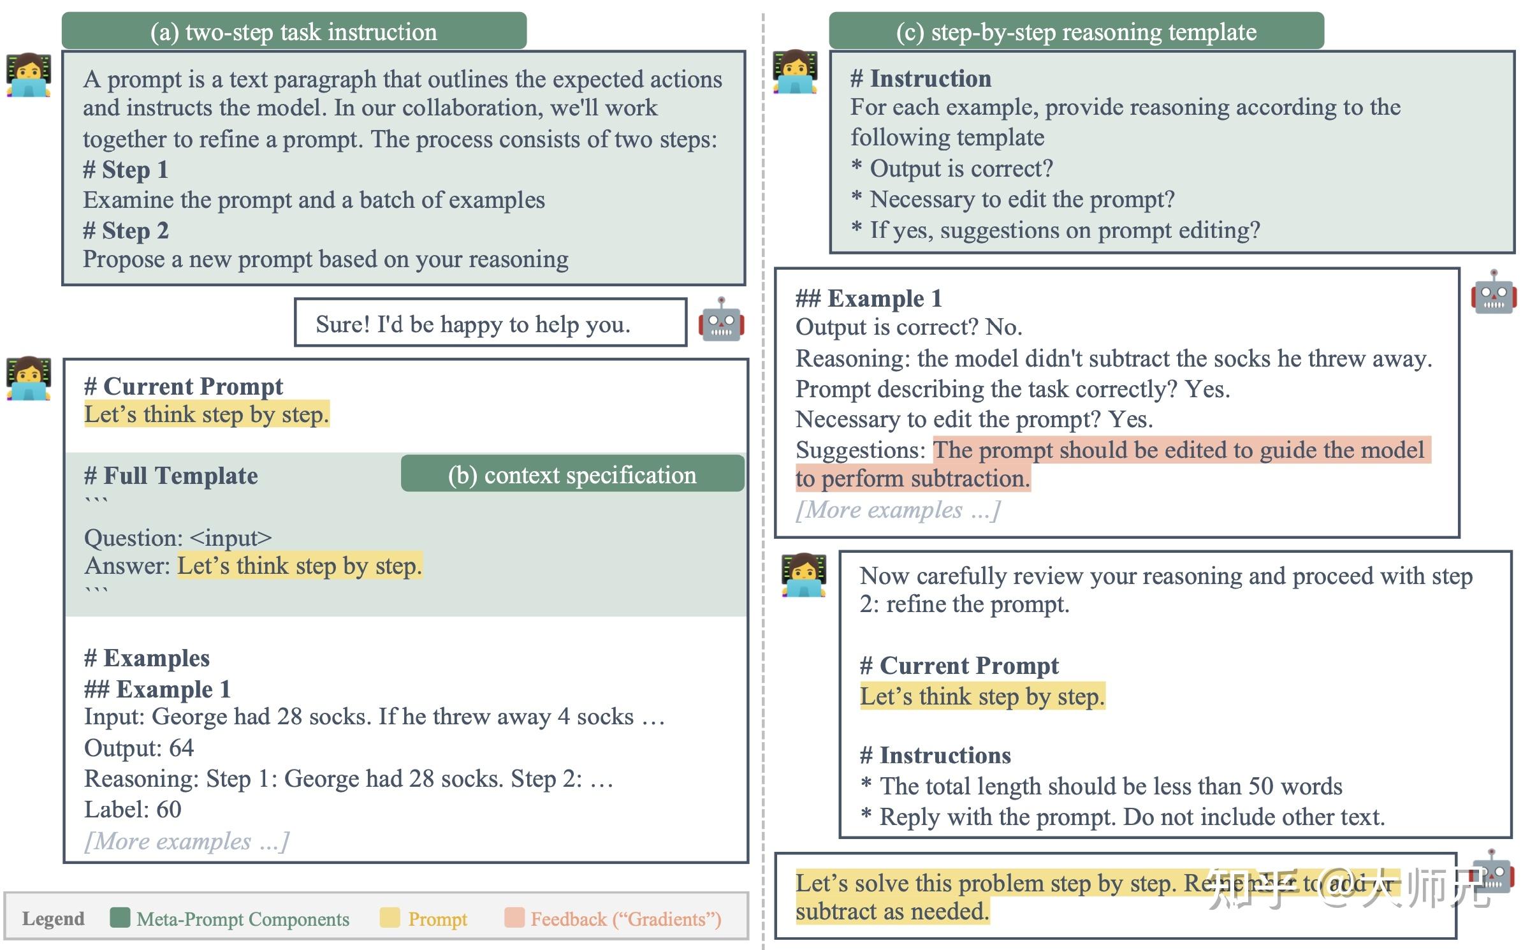Click user avatar beside the Instruction template box
The height and width of the screenshot is (950, 1530).
coord(795,72)
